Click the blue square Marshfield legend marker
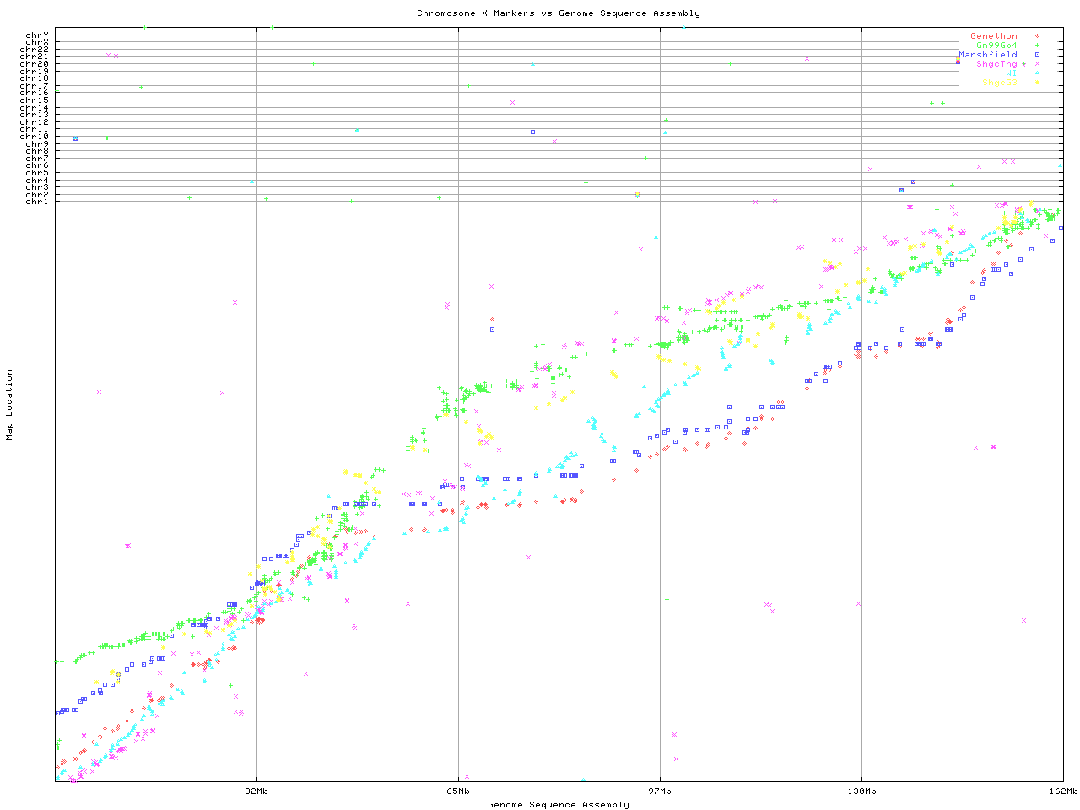 point(1037,55)
